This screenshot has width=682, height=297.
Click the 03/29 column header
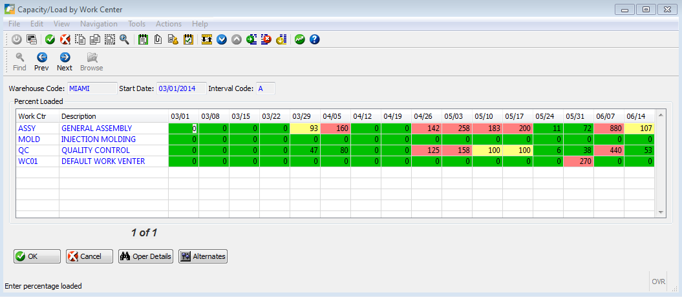point(305,116)
